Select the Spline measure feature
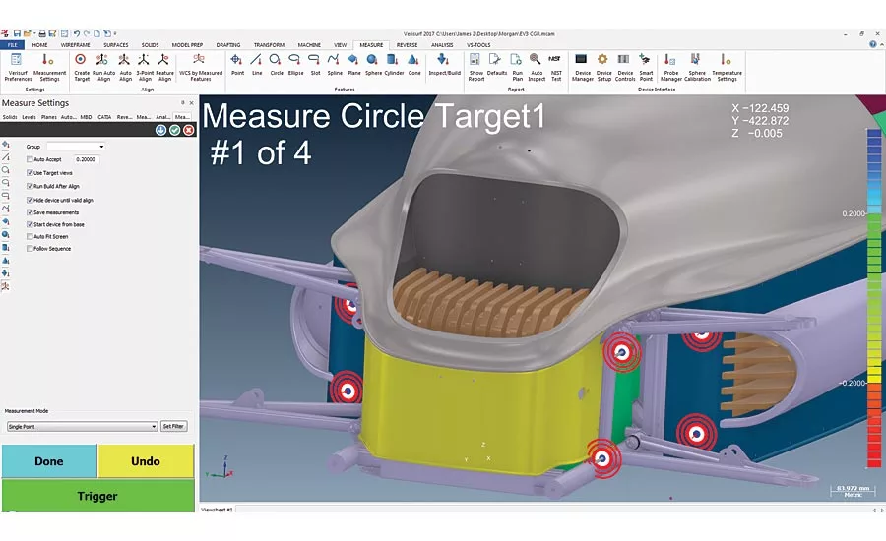This screenshot has height=541, width=886. tap(334, 65)
